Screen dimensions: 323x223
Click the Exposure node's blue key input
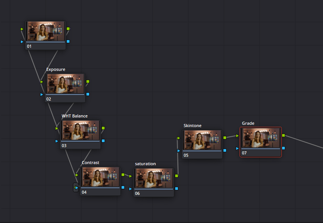(x=42, y=94)
